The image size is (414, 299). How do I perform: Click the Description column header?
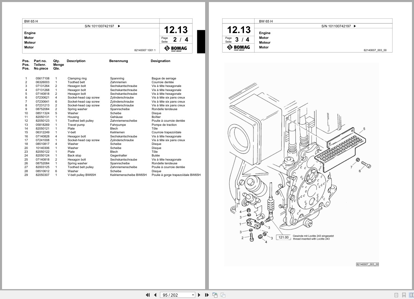click(76, 61)
